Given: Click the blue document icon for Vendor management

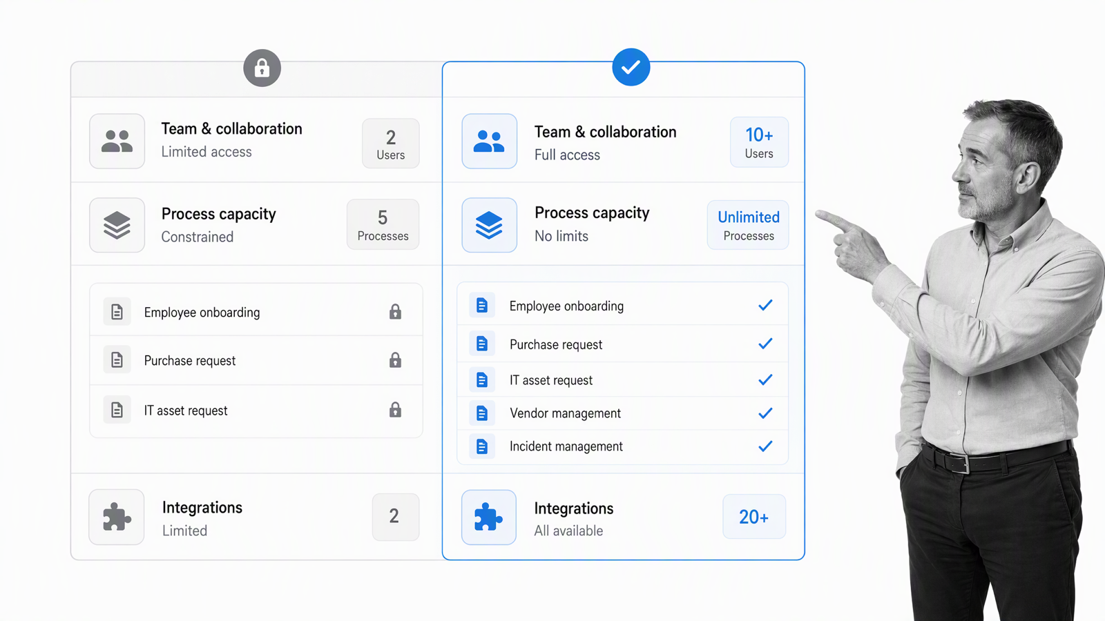Looking at the screenshot, I should tap(482, 413).
